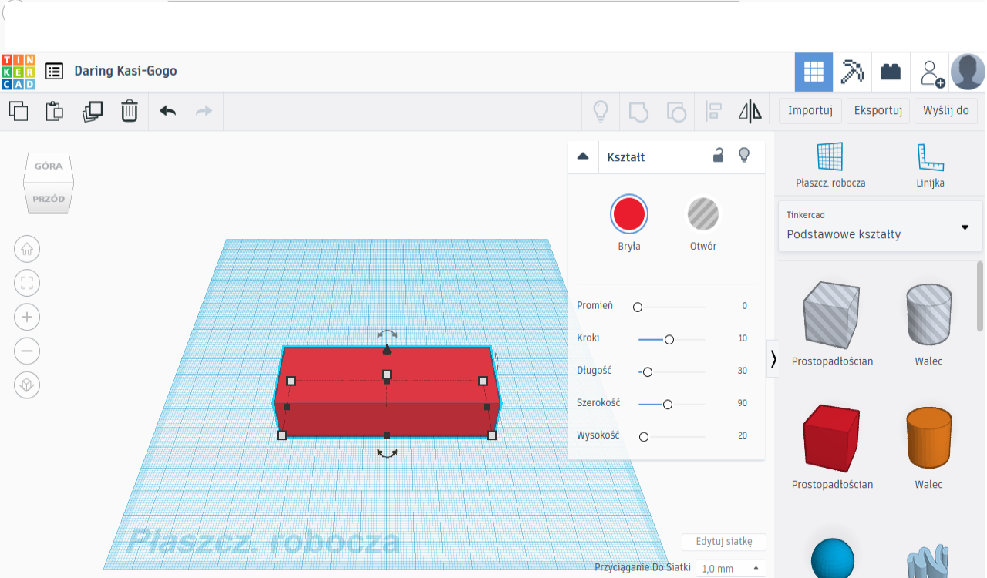Viewport: 987px width, 578px height.
Task: Click the GÓRA face of view cube
Action: [x=49, y=166]
